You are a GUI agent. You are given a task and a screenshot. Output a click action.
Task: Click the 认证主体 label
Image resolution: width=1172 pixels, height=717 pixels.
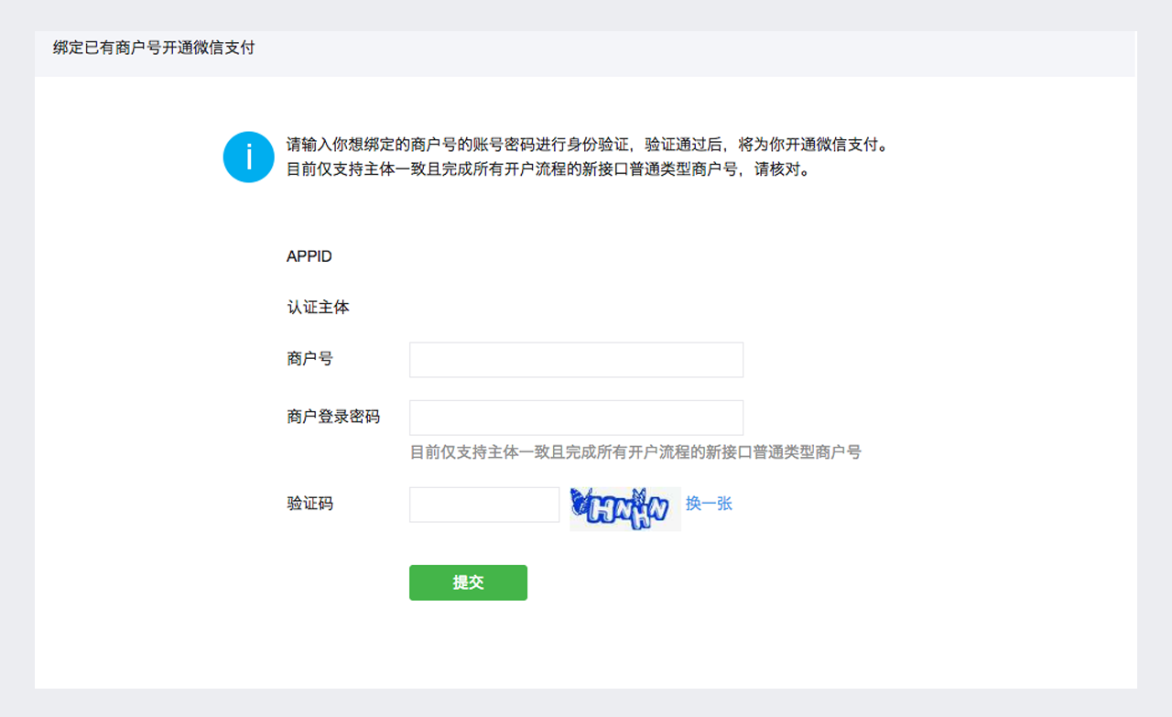pyautogui.click(x=318, y=308)
